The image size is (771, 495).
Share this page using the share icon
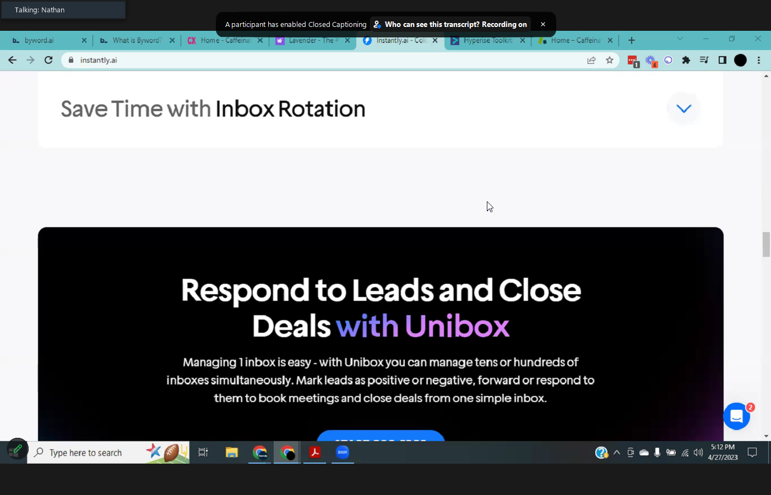pyautogui.click(x=591, y=60)
